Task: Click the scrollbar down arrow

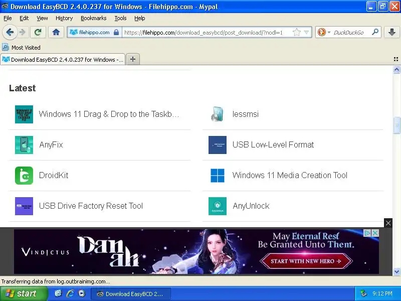Action: tap(396, 271)
